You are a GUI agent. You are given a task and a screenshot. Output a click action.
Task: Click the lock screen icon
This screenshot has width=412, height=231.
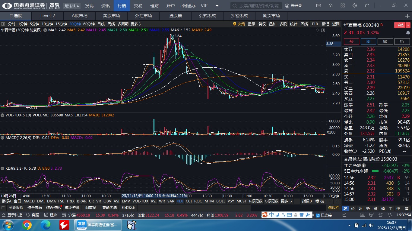(331, 6)
